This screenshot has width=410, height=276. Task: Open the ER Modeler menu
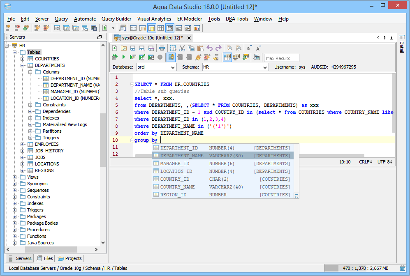click(x=190, y=19)
